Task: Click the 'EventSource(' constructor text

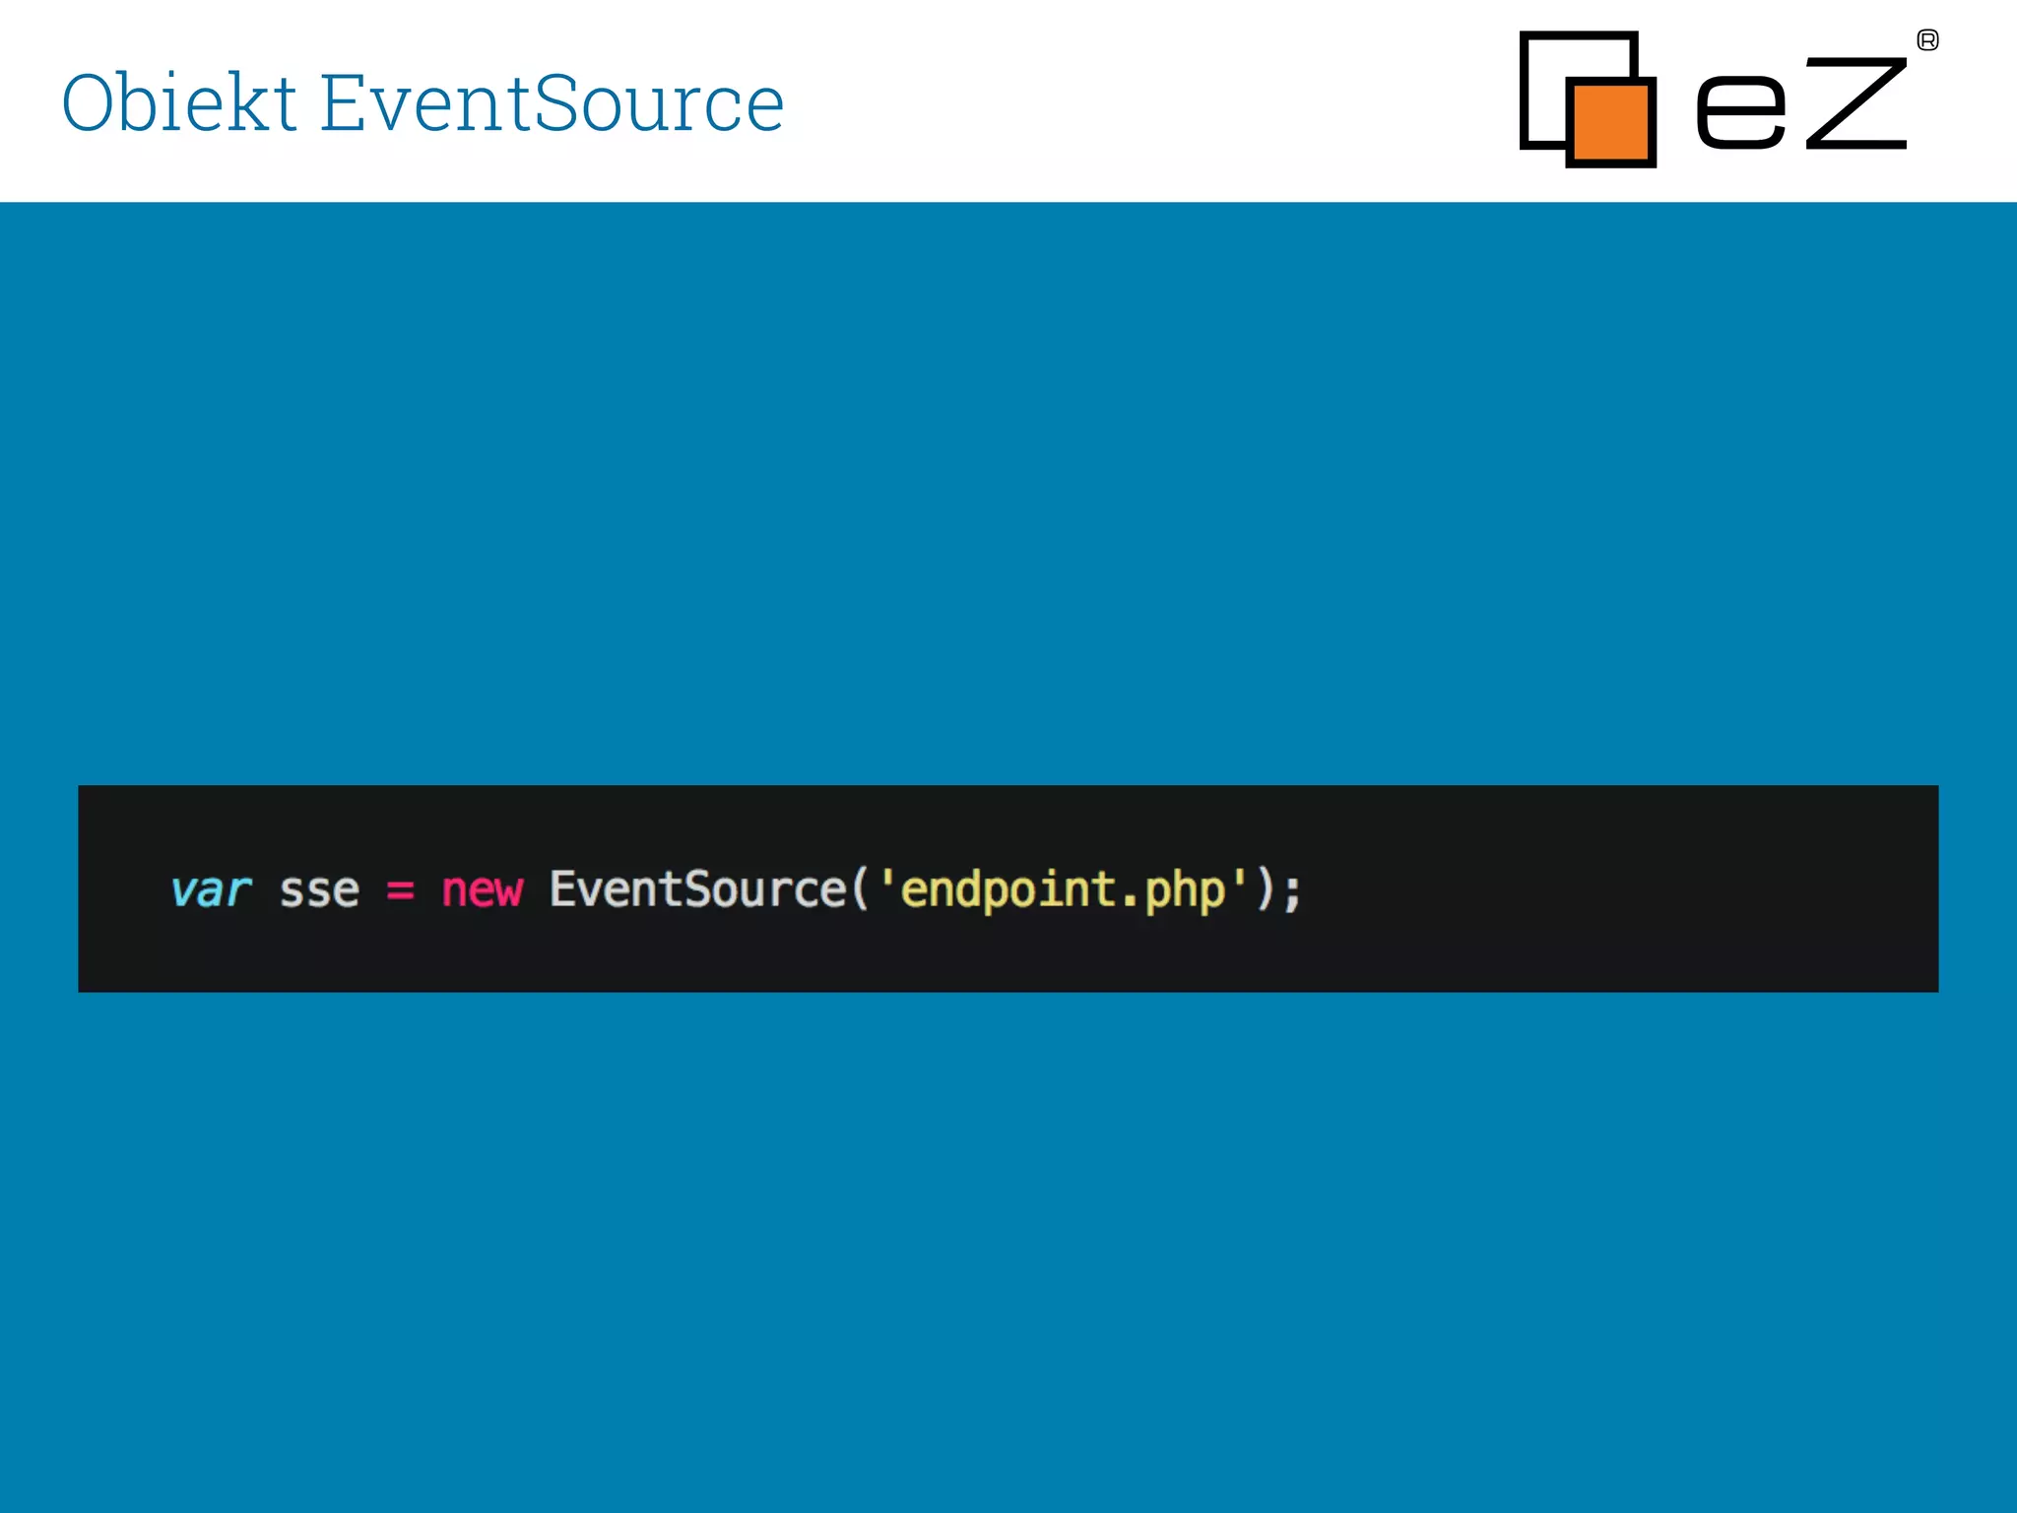Action: tap(709, 889)
